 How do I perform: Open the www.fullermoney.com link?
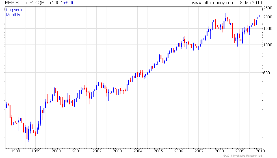click(x=213, y=3)
